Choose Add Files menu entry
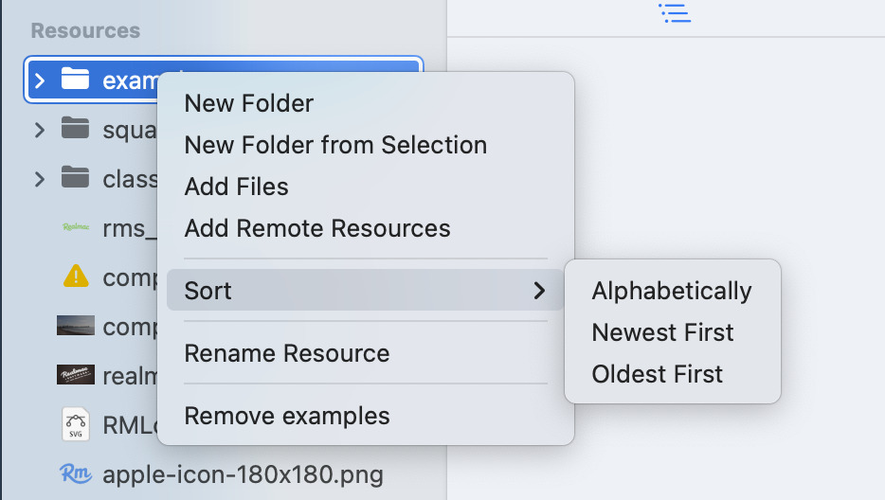The image size is (885, 500). (x=236, y=187)
